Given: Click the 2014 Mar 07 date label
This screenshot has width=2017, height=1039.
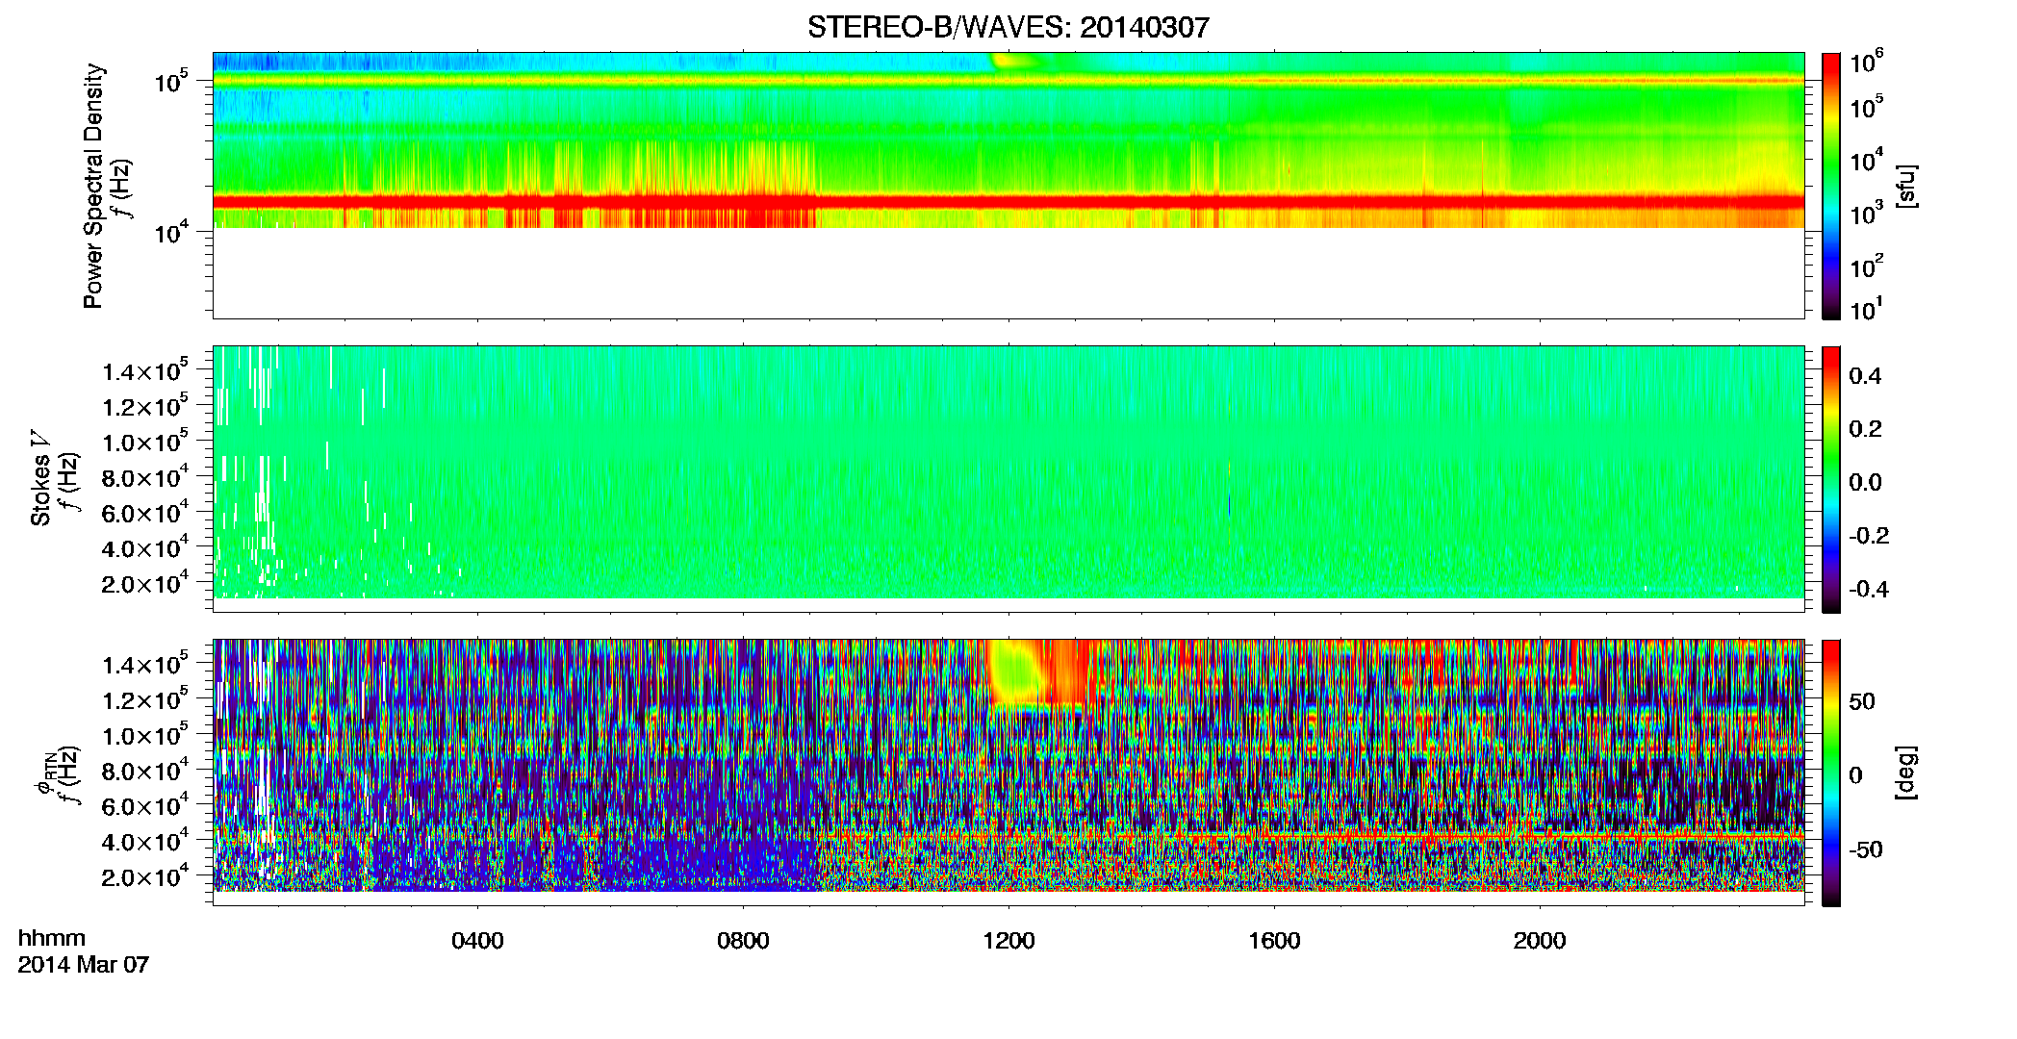Looking at the screenshot, I should [84, 965].
